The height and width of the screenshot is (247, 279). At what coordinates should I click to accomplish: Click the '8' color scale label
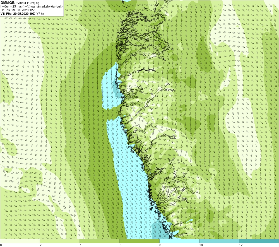(160, 245)
